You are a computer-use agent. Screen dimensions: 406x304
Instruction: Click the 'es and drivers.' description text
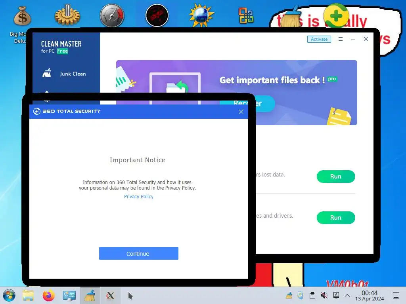pos(275,216)
